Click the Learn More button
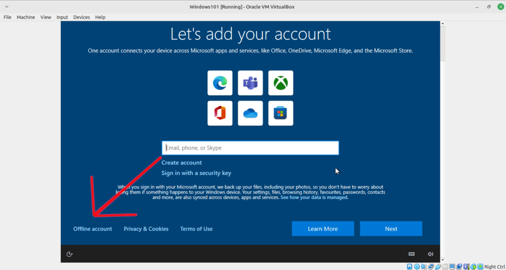 (x=323, y=229)
